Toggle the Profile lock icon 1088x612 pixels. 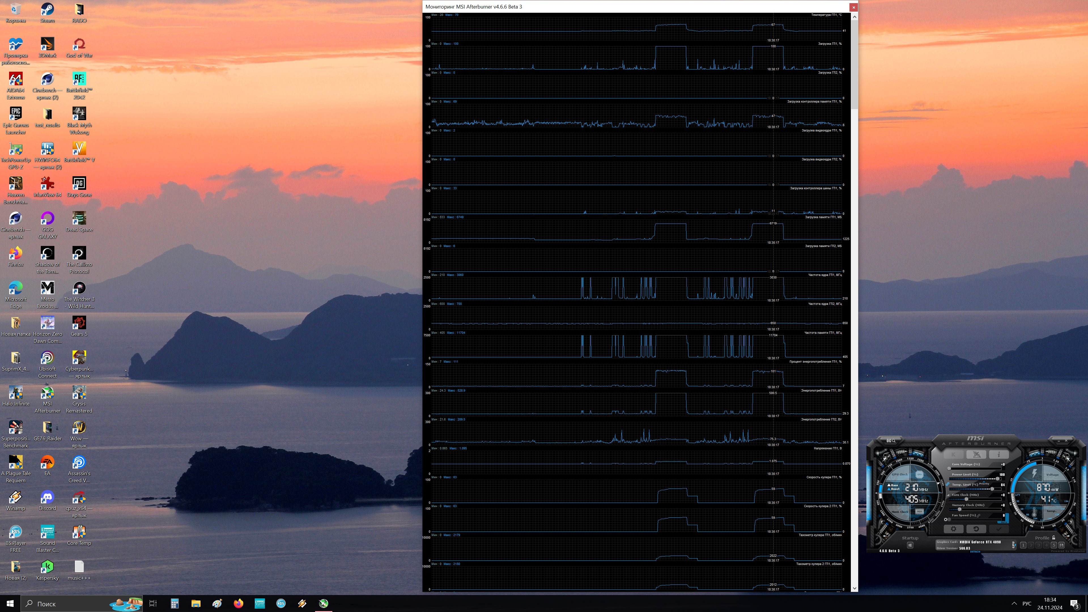click(1053, 538)
